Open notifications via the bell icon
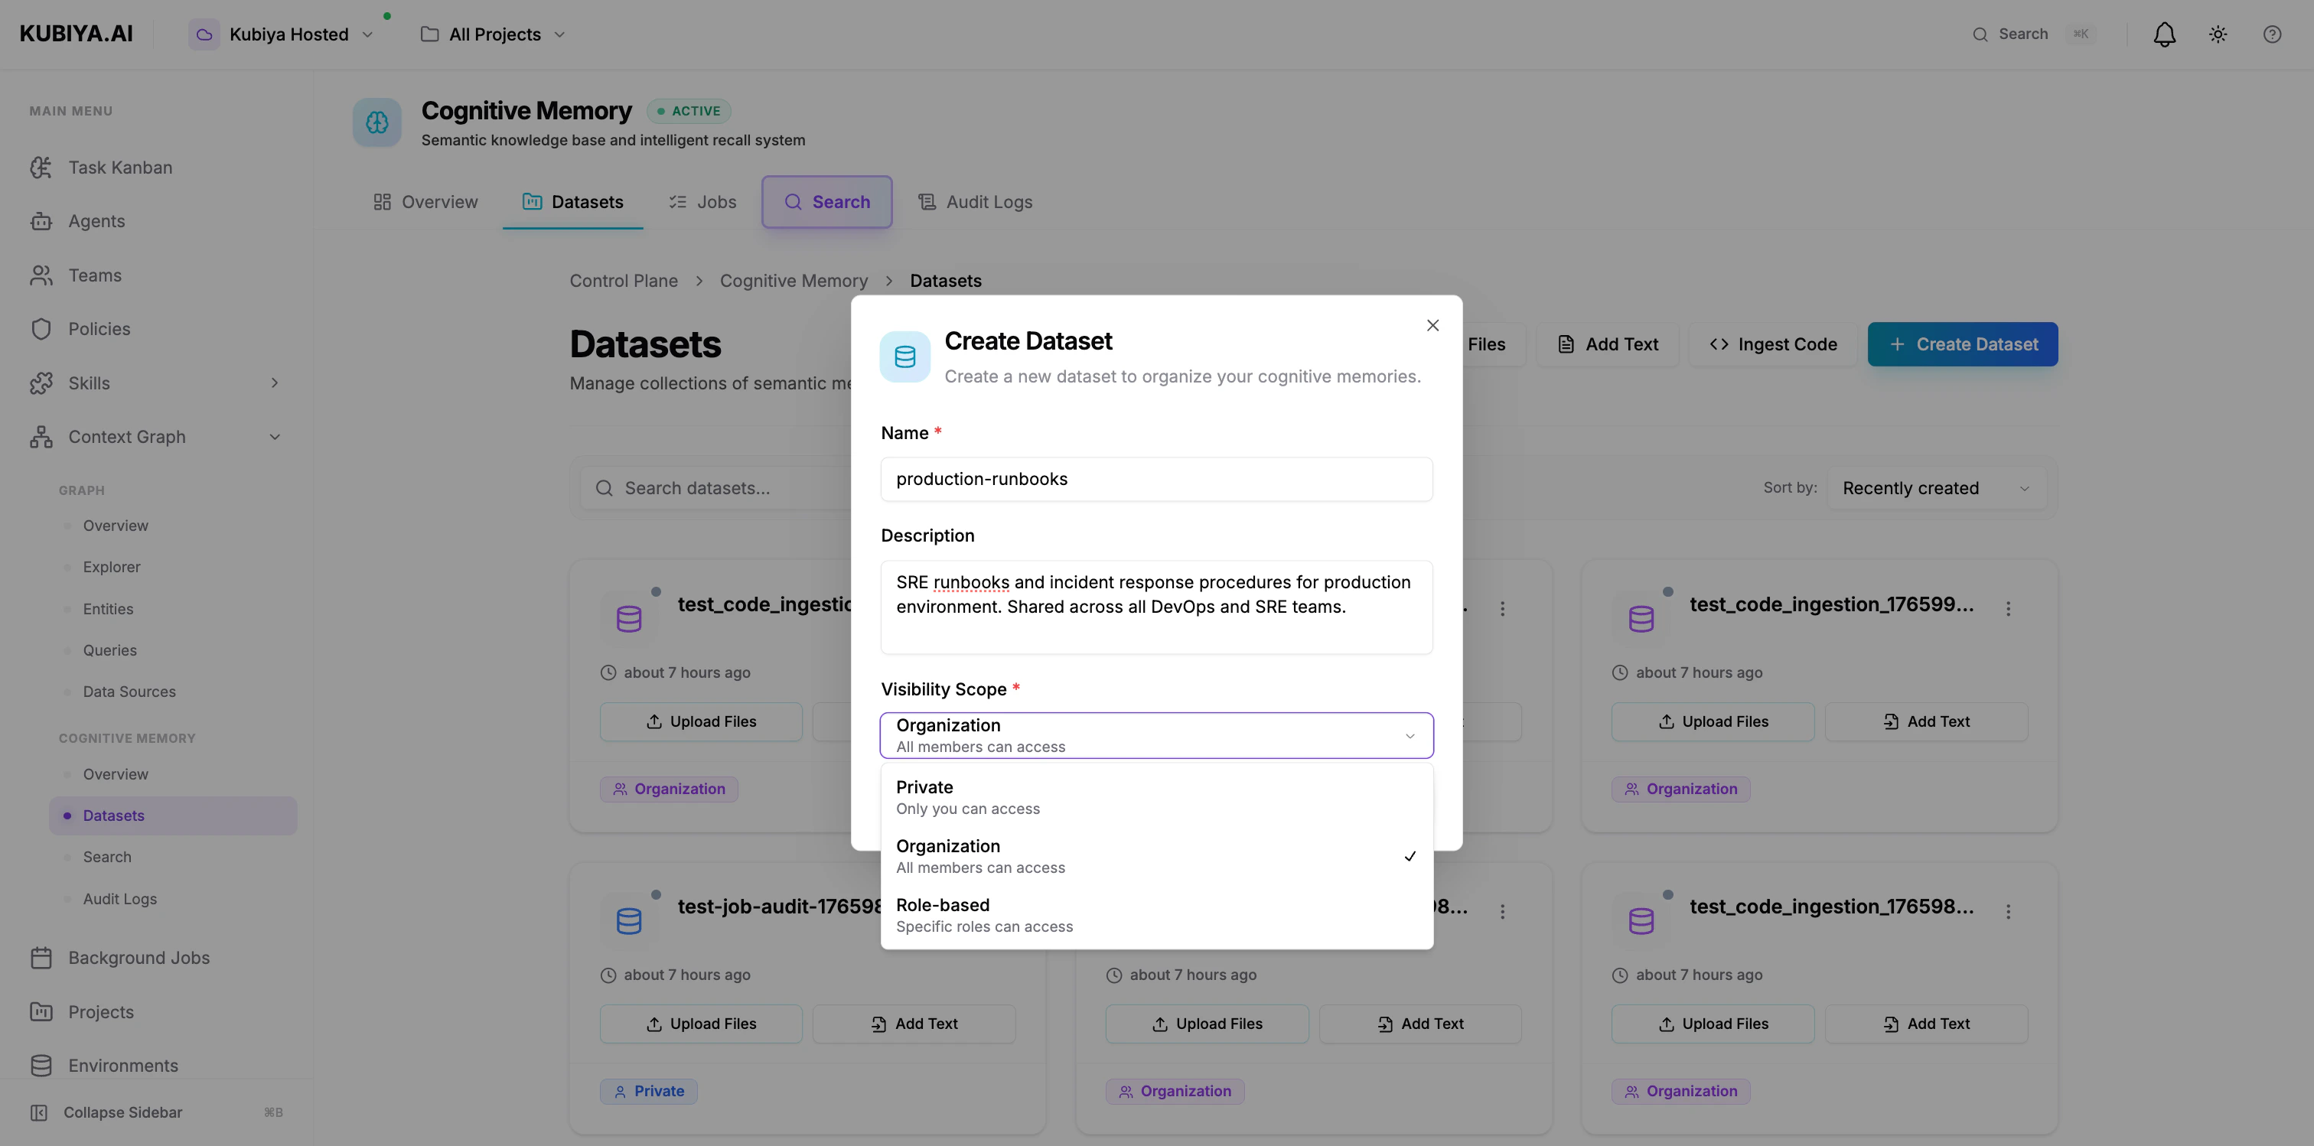2314x1146 pixels. pyautogui.click(x=2165, y=33)
